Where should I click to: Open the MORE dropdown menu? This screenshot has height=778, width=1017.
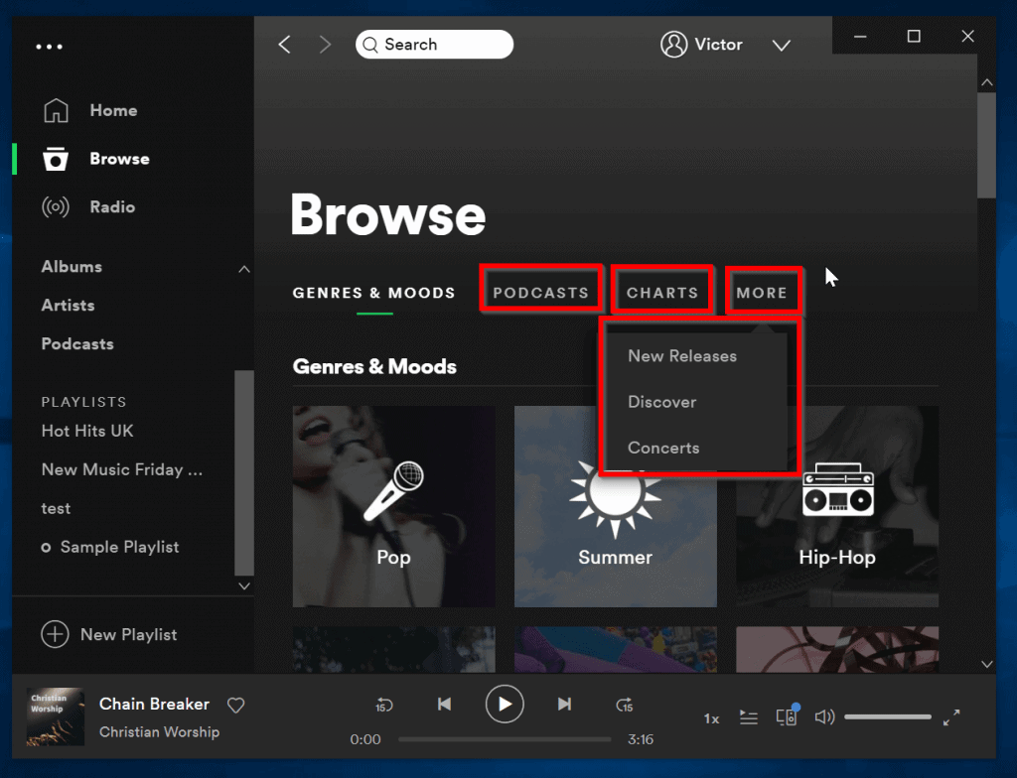(x=763, y=292)
